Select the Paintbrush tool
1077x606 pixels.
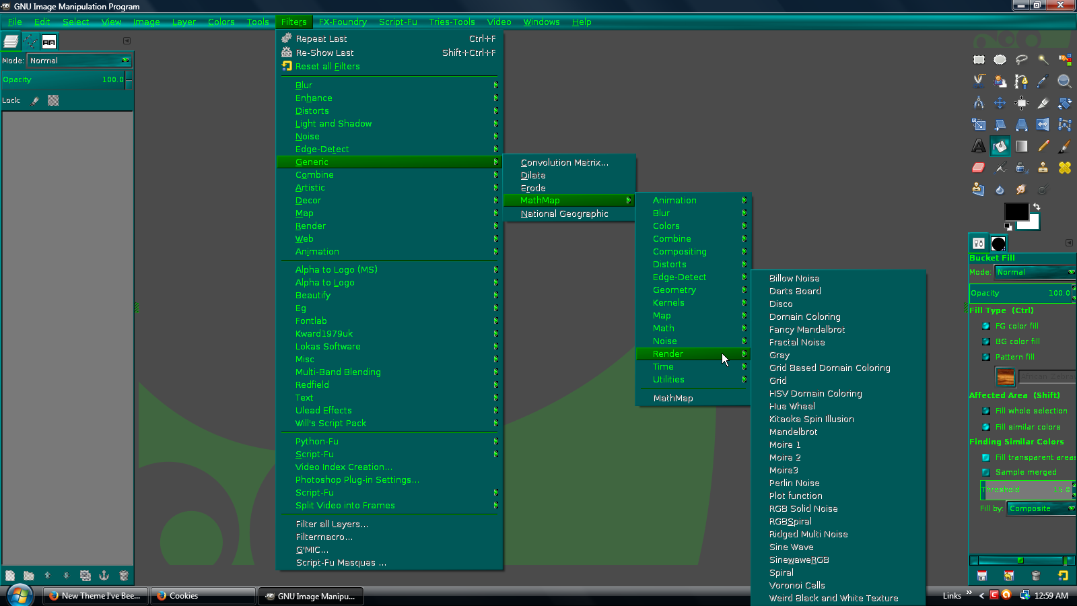coord(1065,146)
